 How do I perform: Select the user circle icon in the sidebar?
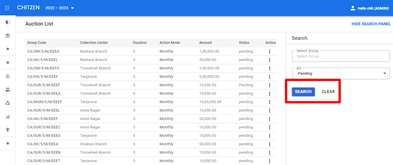pos(8,76)
